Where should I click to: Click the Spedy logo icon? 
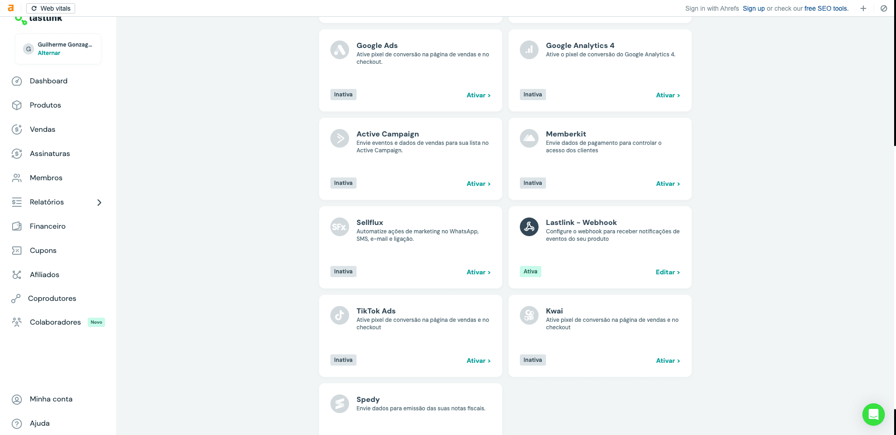[x=340, y=404]
